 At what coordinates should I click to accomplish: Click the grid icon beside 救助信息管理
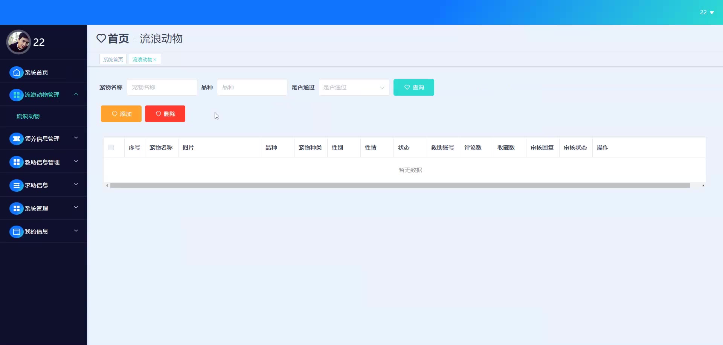coord(16,162)
